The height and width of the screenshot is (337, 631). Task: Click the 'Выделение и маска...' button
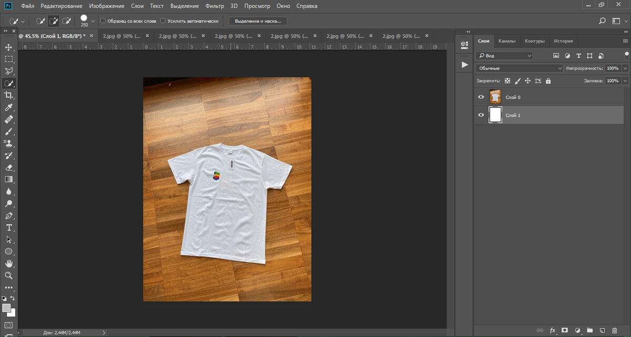[258, 21]
